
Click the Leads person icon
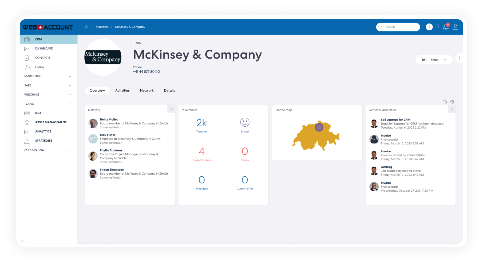click(27, 67)
